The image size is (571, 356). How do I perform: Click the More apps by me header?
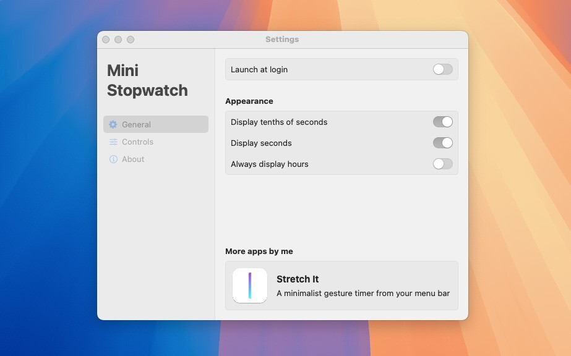point(259,252)
